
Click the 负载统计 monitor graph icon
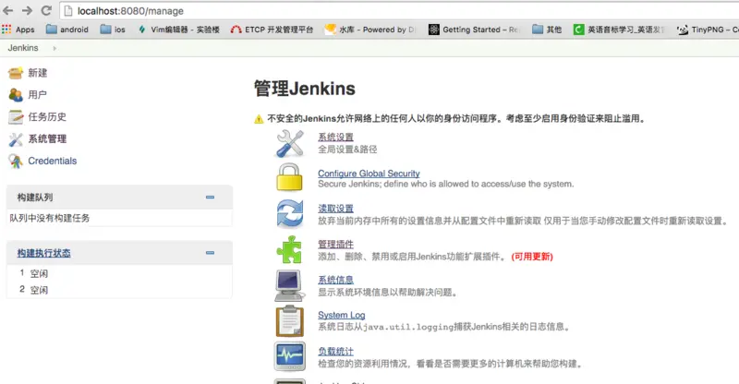click(x=290, y=356)
